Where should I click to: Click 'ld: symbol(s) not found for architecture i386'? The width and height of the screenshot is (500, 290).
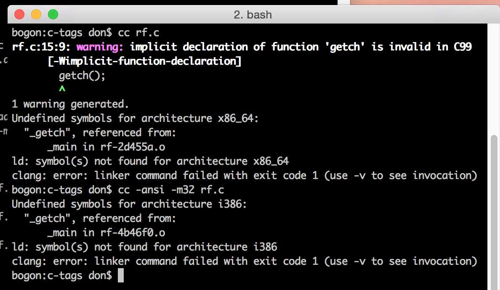click(x=144, y=247)
